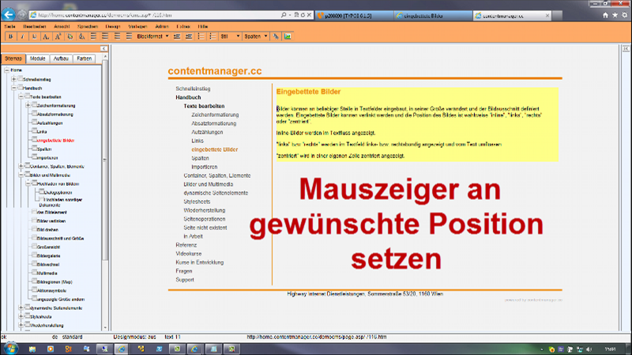This screenshot has height=355, width=632.
Task: Decrease indent with toolbar icon
Action: 176,36
